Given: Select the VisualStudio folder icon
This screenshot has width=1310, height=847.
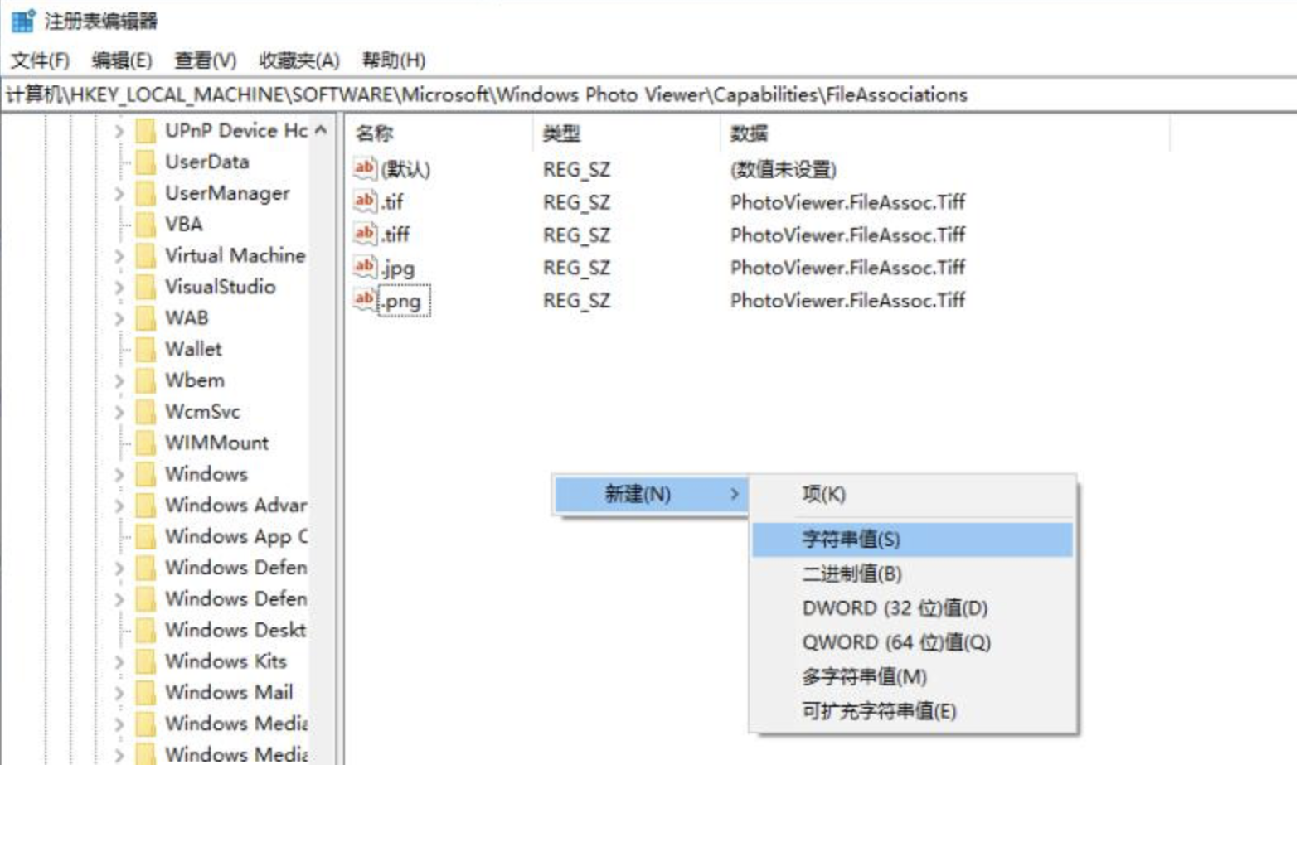Looking at the screenshot, I should pyautogui.click(x=146, y=287).
